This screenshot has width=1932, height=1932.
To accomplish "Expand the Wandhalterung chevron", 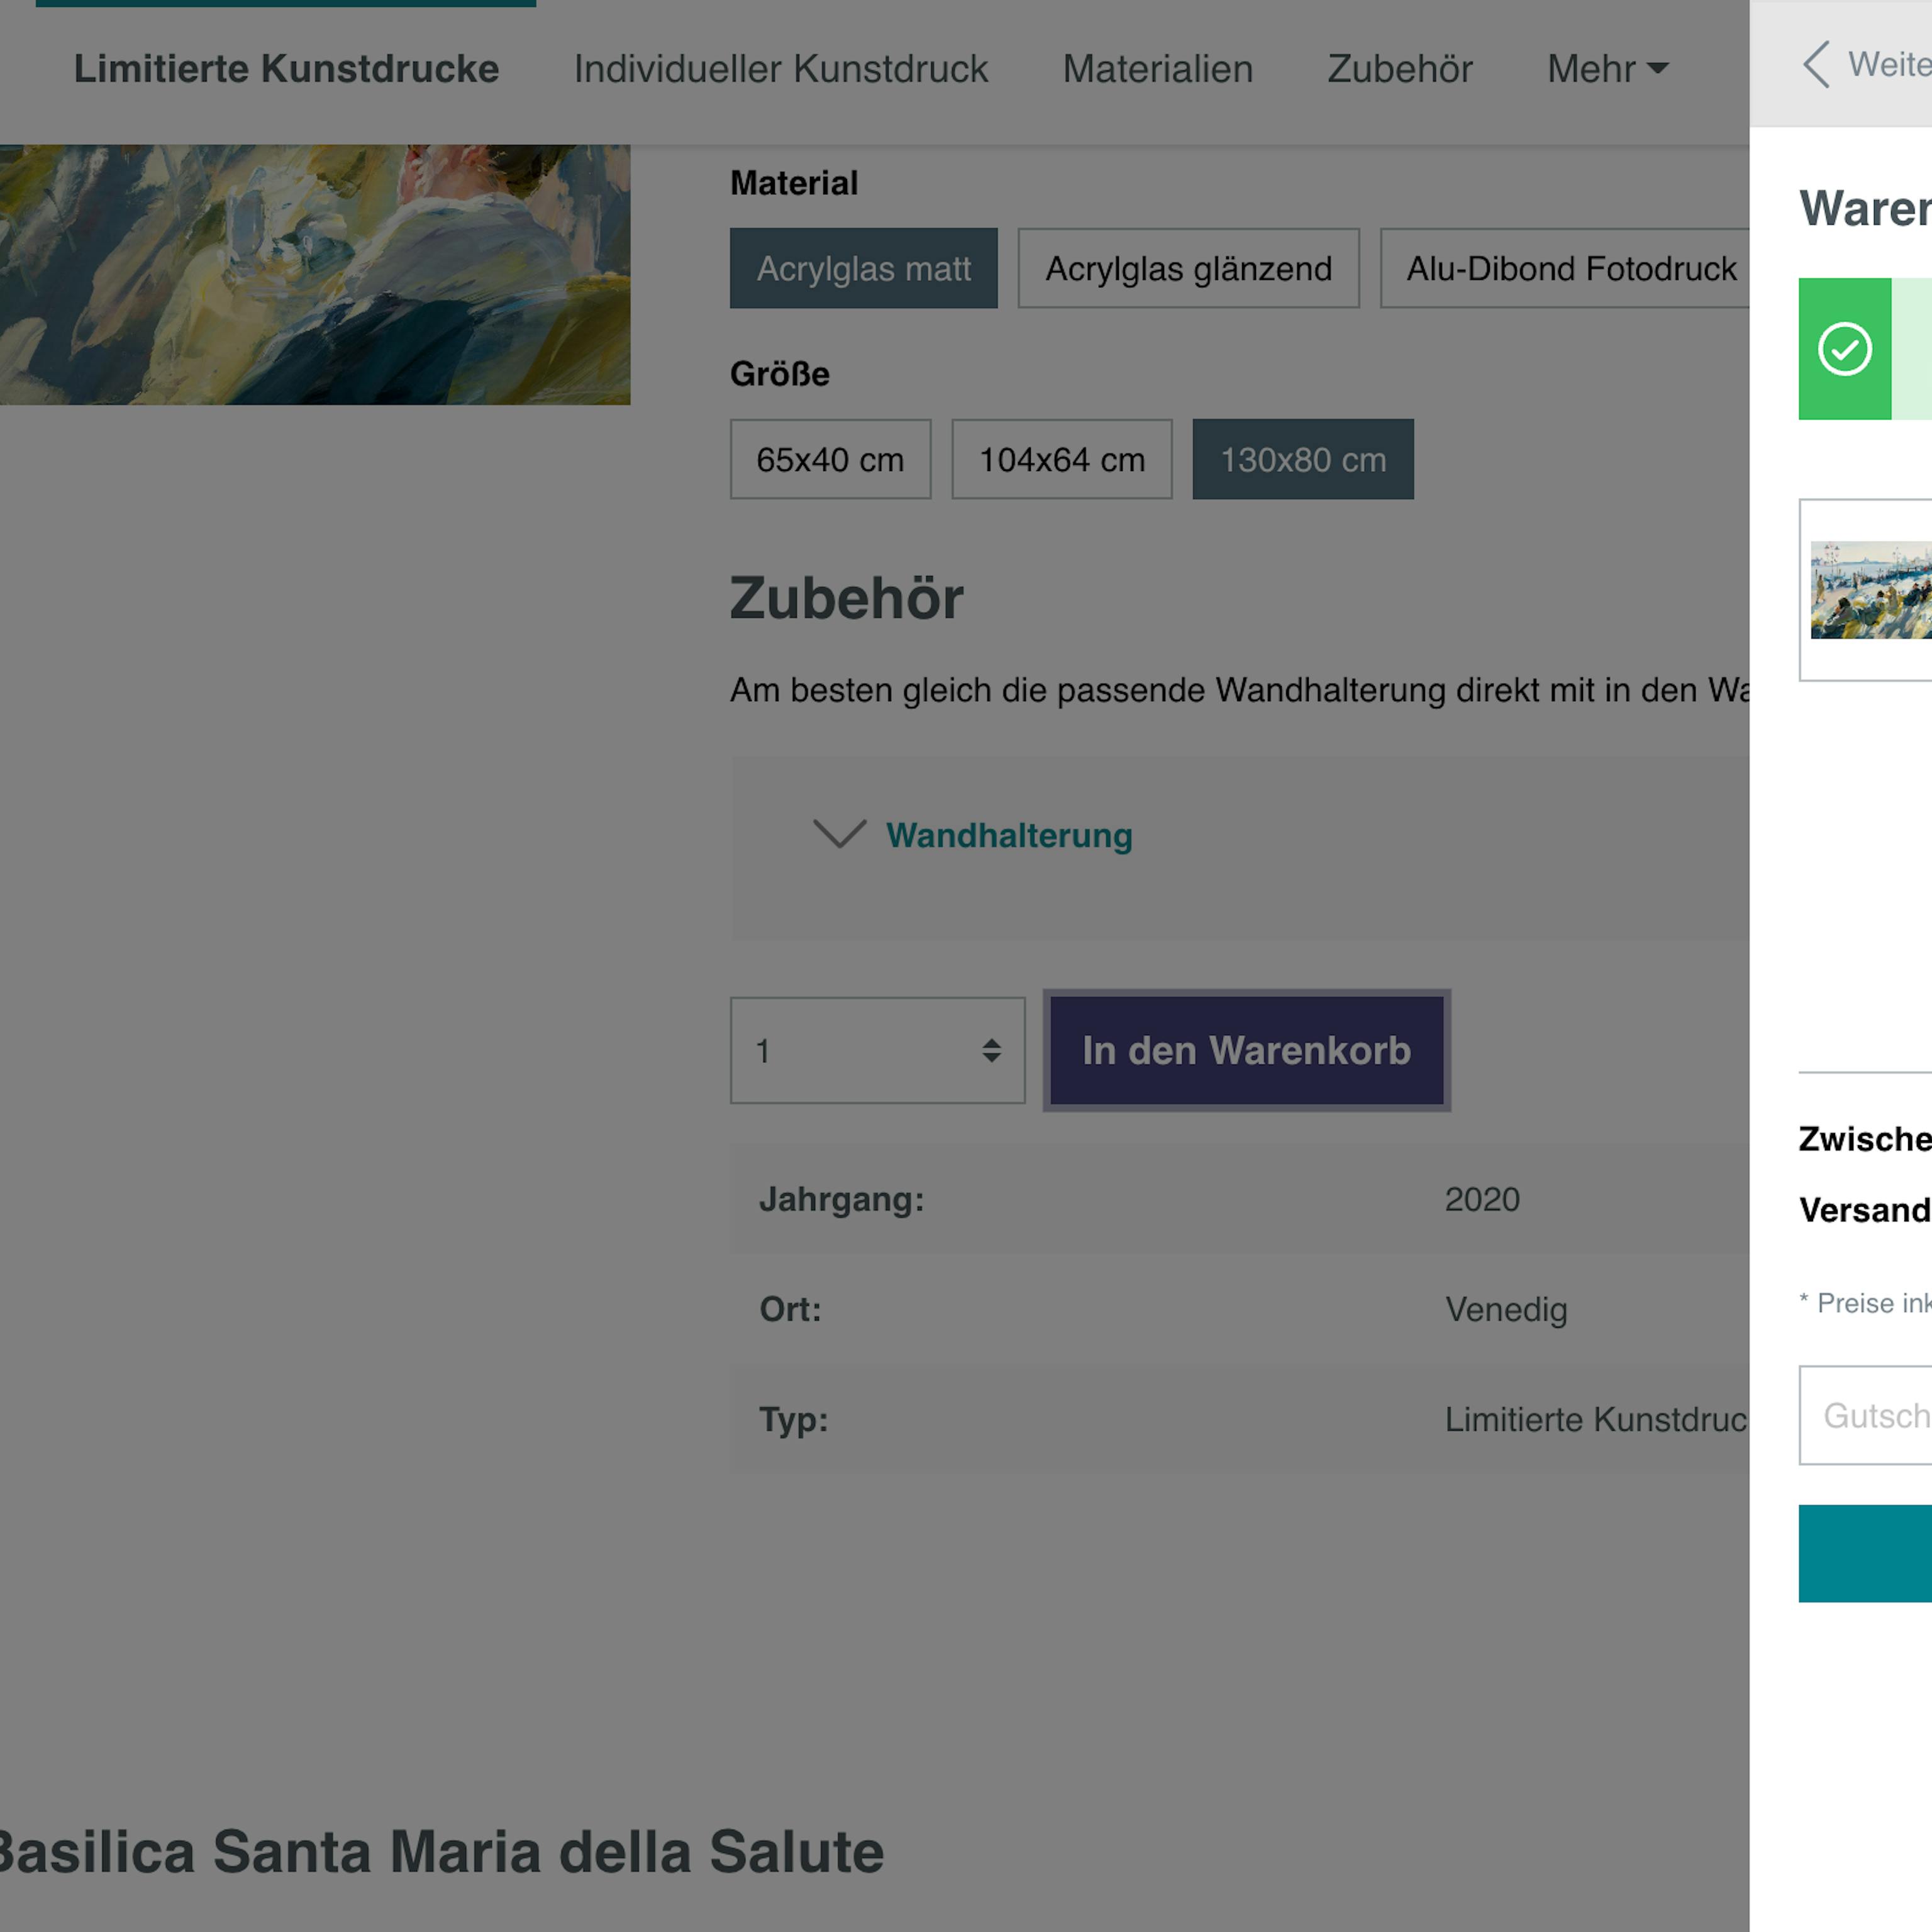I will coord(839,834).
